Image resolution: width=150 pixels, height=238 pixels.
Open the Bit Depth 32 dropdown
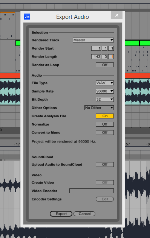(105, 99)
